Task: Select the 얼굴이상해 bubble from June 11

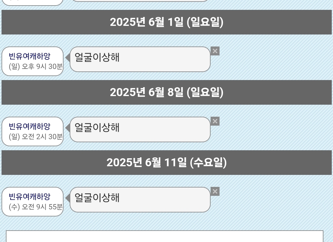Action: pyautogui.click(x=140, y=200)
